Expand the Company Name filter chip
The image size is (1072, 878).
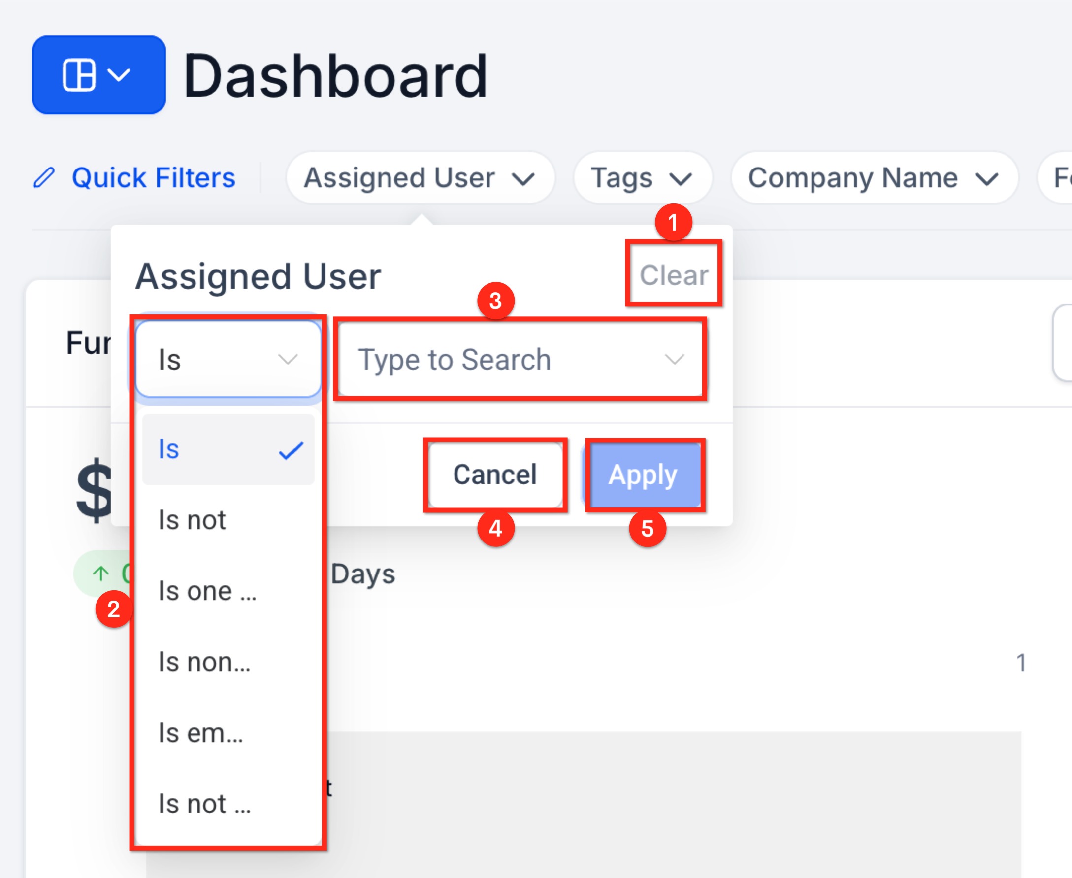tap(874, 178)
